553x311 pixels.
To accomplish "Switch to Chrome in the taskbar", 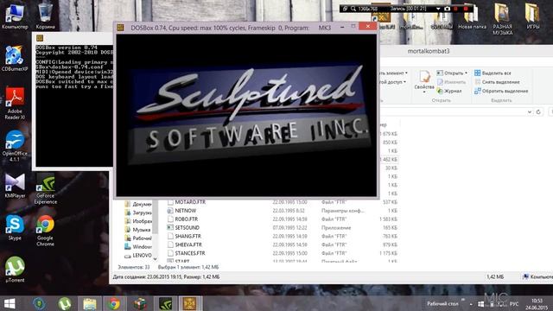I will coord(114,303).
